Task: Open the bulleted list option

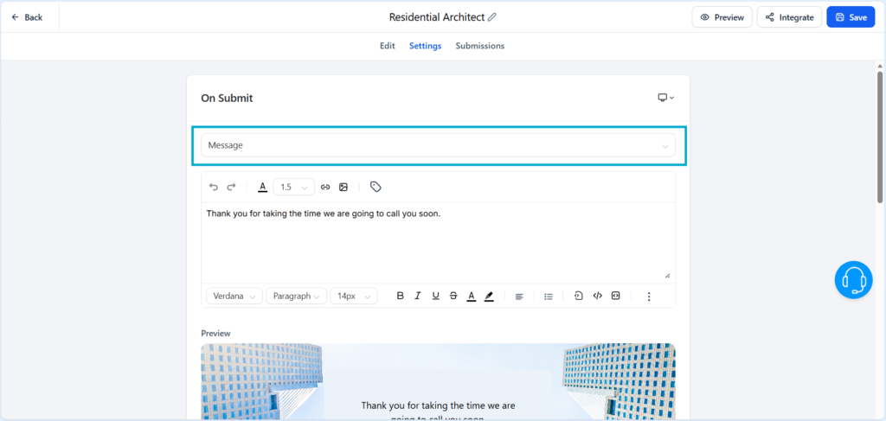Action: pyautogui.click(x=548, y=296)
